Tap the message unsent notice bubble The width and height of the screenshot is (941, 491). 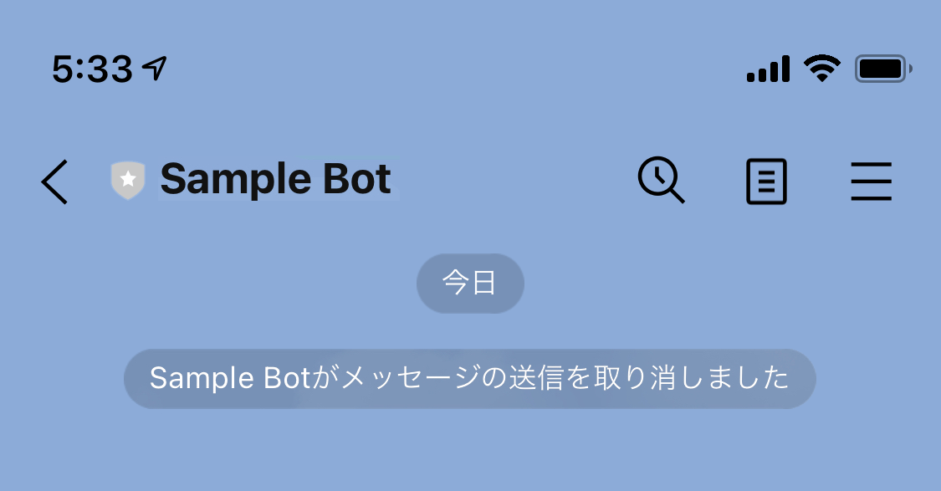[469, 379]
